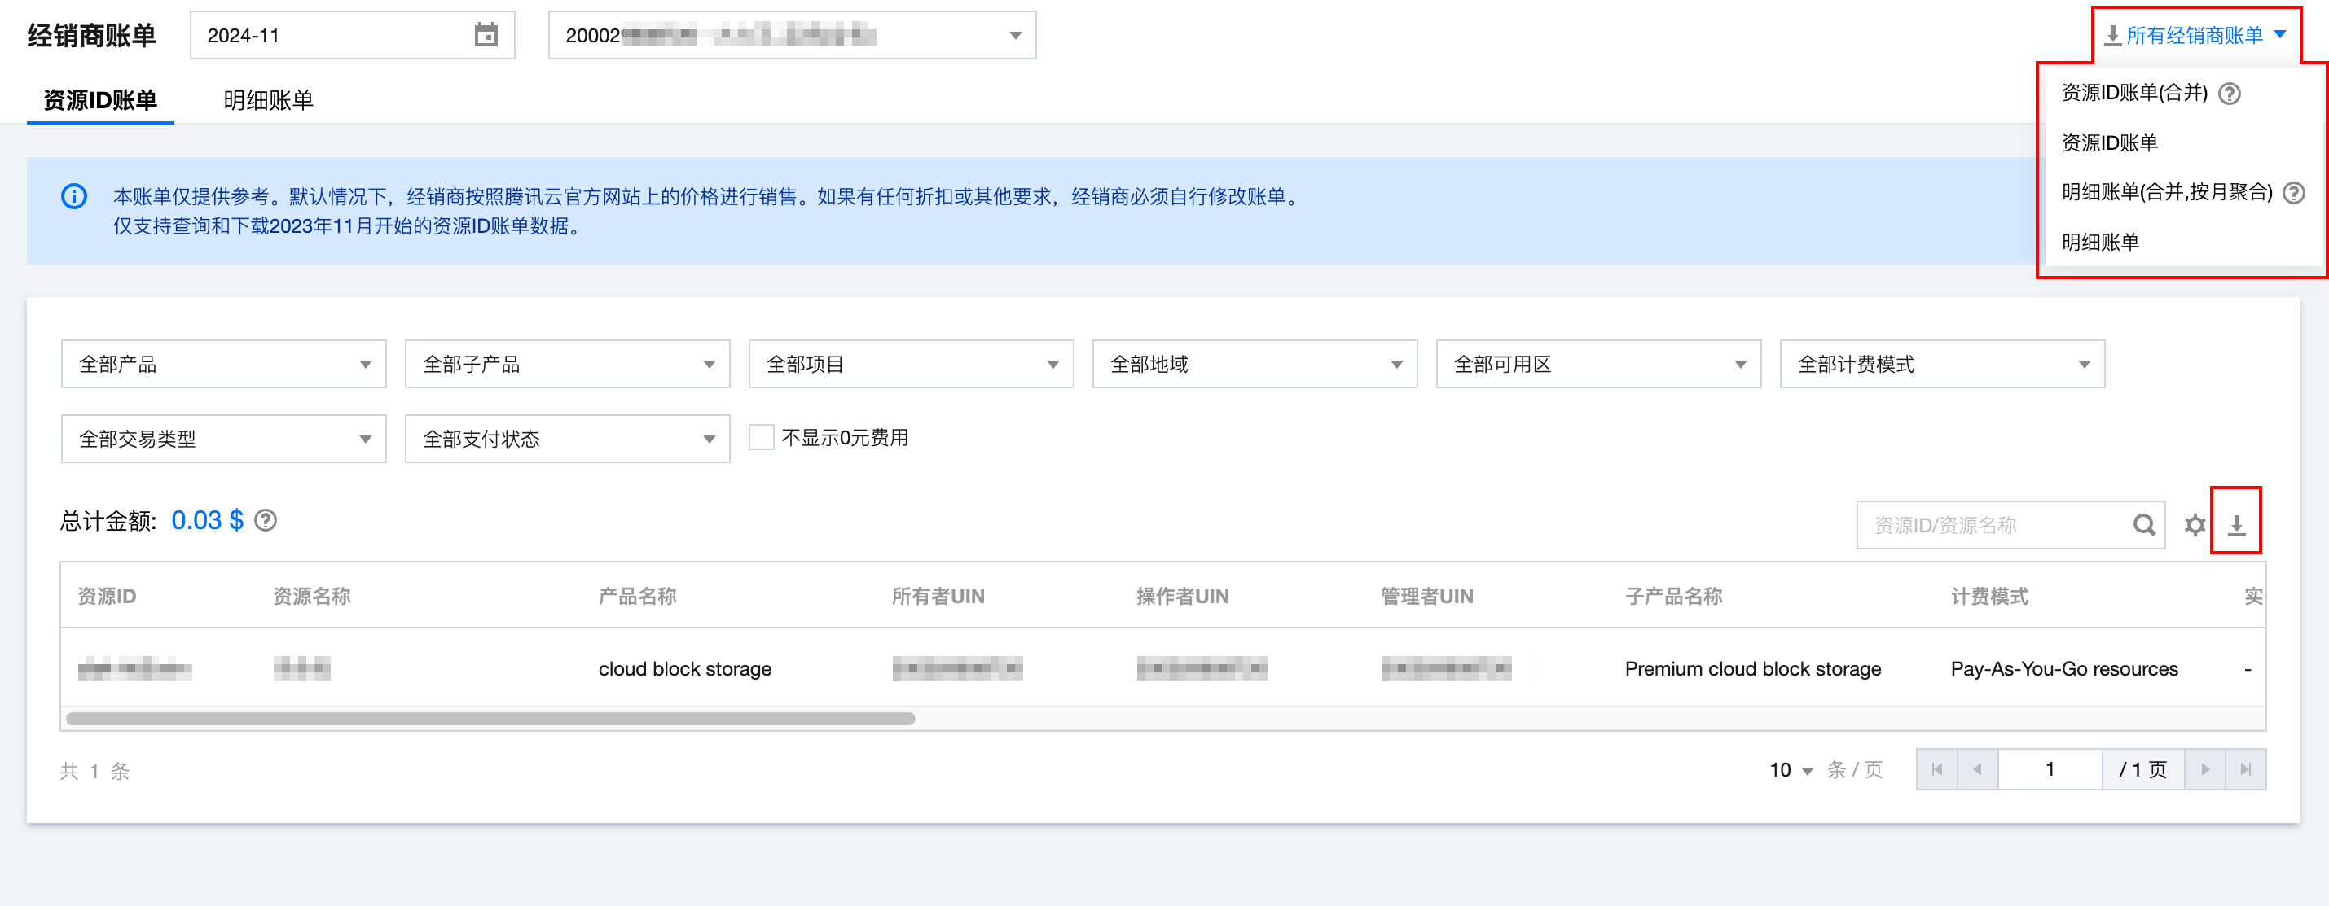Jump to last page arrow
This screenshot has height=906, width=2329.
point(2246,769)
